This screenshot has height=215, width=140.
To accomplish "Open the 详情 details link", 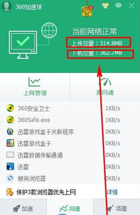I will pos(112,192).
